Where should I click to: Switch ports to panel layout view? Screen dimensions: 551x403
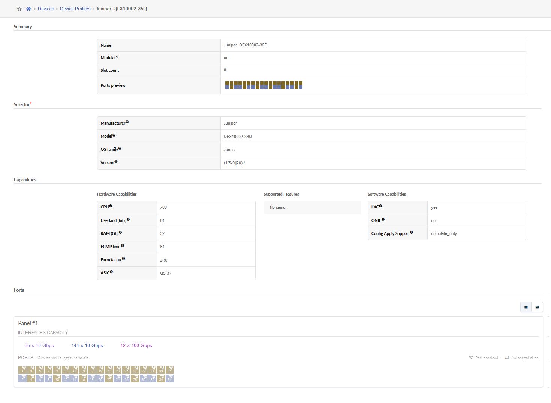[x=526, y=307]
